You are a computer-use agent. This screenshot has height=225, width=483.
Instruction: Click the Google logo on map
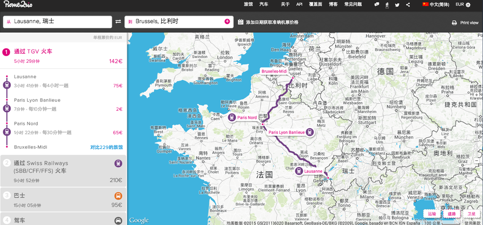point(139,220)
